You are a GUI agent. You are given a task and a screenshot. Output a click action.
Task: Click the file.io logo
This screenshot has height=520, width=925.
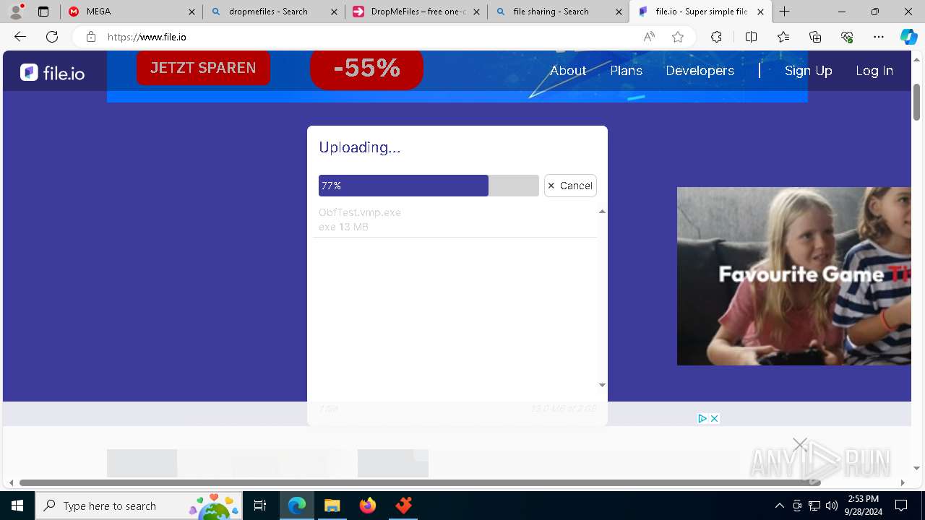click(x=52, y=71)
